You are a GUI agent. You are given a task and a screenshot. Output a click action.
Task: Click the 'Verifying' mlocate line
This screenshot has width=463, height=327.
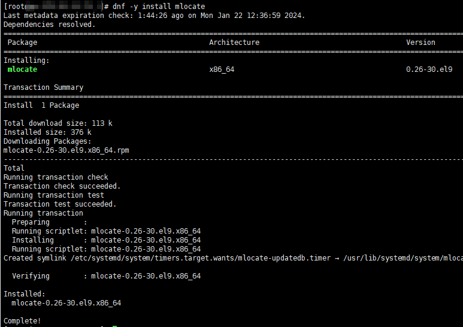(106, 276)
